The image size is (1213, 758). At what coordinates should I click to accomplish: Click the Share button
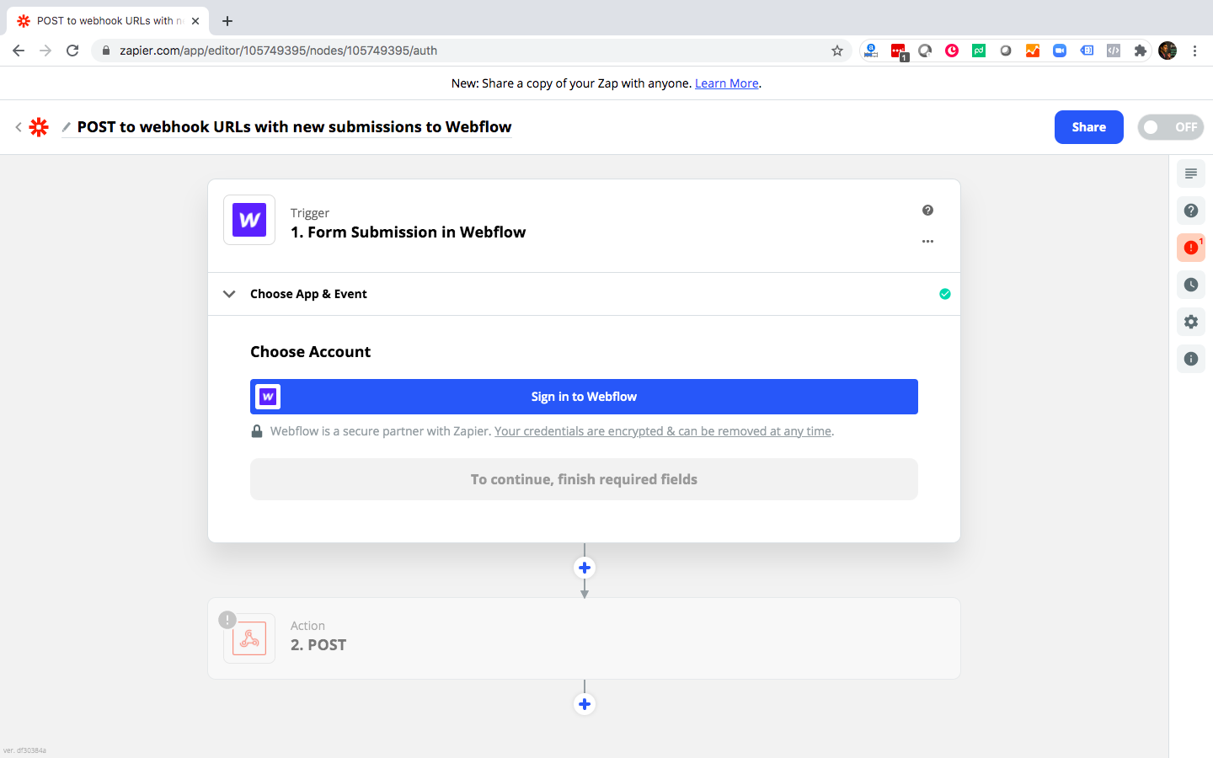point(1089,127)
